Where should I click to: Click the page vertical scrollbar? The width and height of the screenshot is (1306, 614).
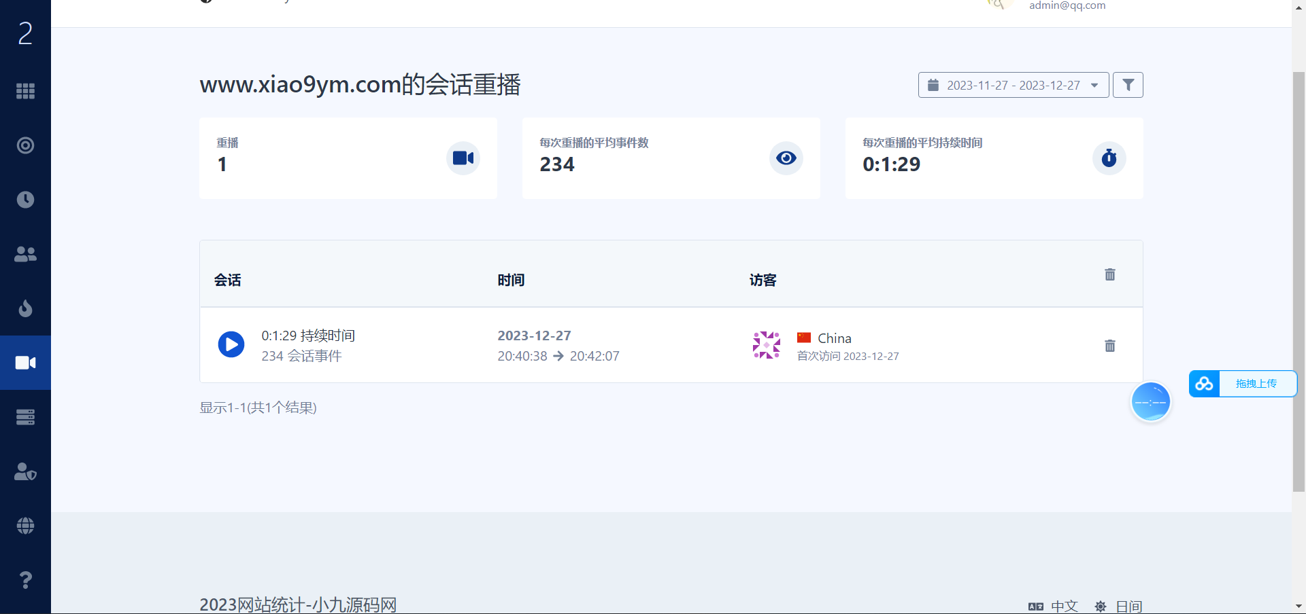[x=1299, y=281]
